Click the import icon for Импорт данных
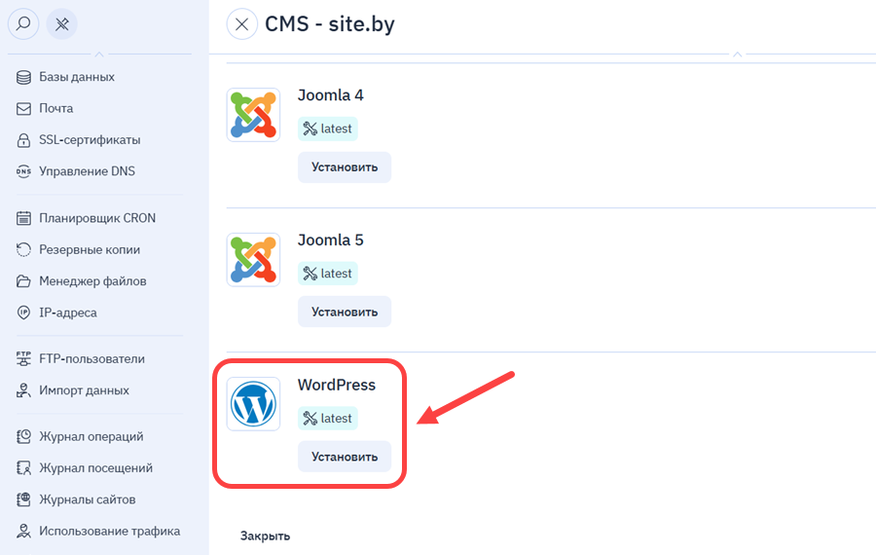 pos(23,390)
